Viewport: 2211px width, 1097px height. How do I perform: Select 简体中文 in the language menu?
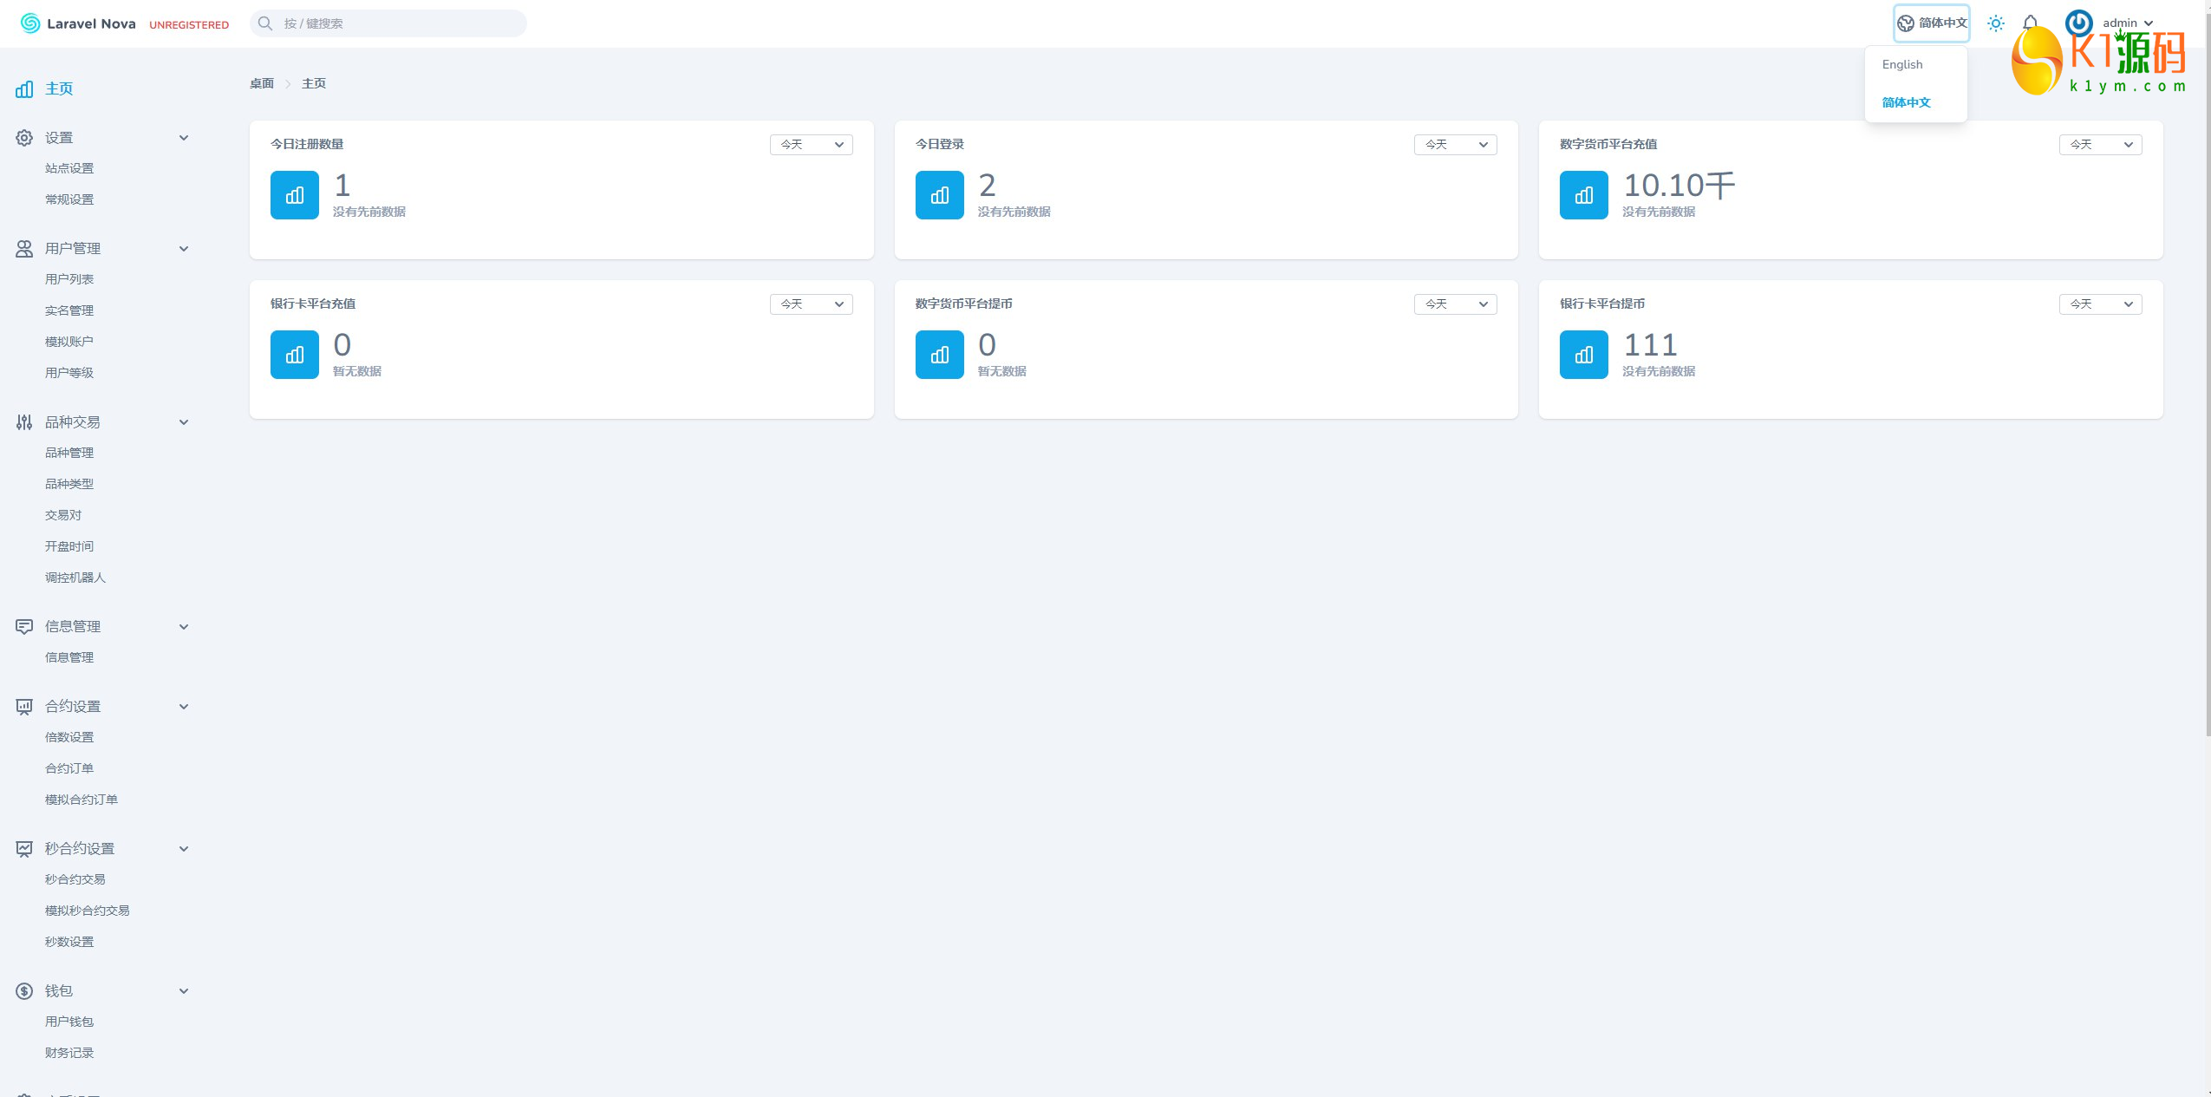click(1906, 102)
